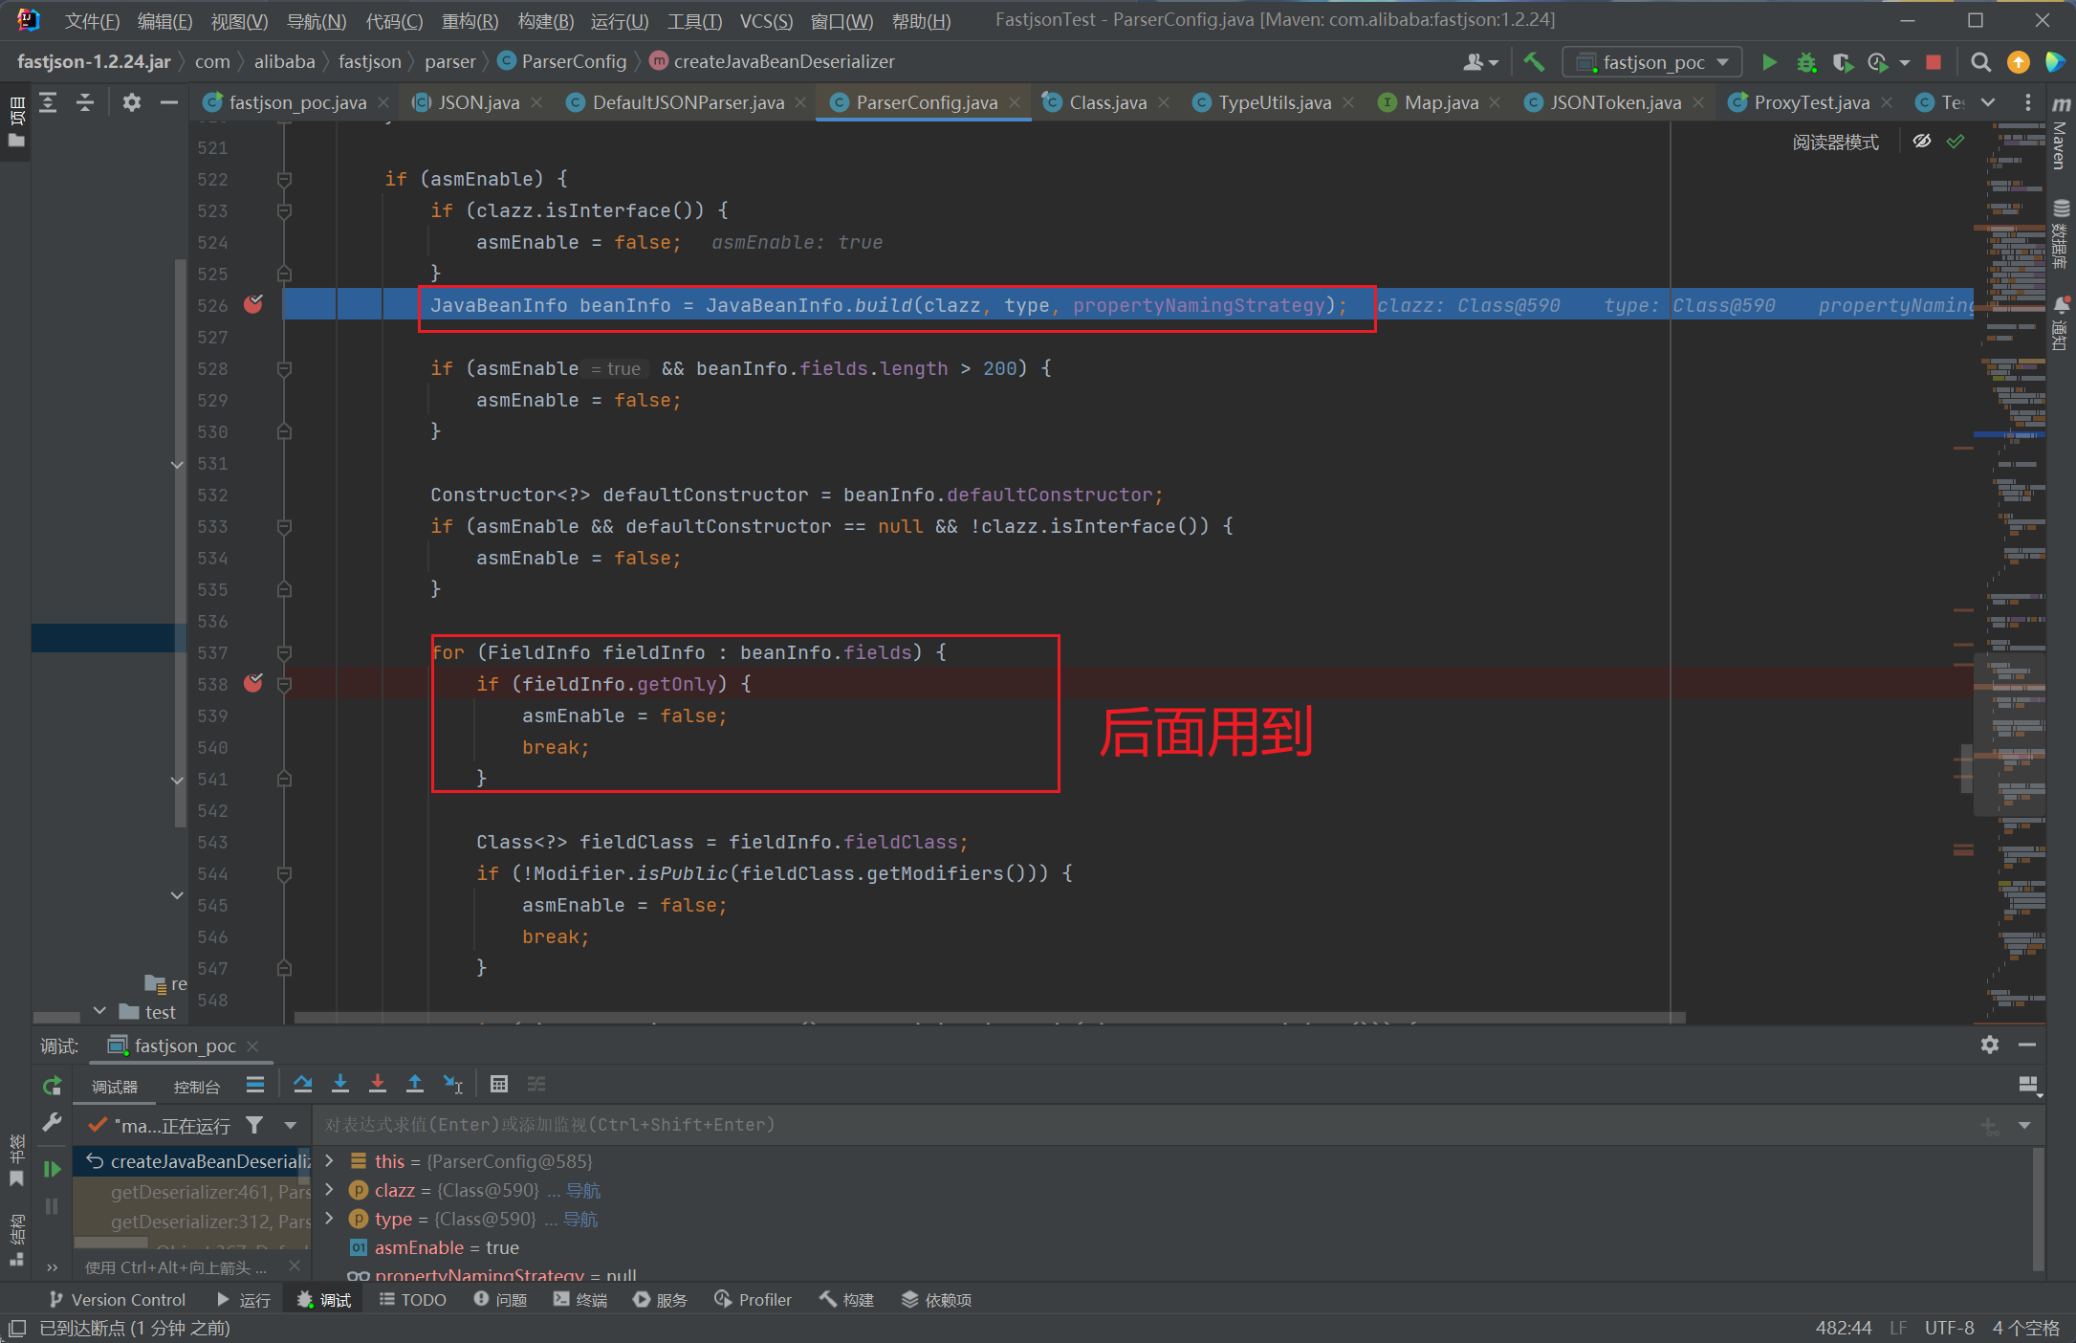
Task: Rerun fastjson_poc with the debug rerun icon
Action: 52,1086
